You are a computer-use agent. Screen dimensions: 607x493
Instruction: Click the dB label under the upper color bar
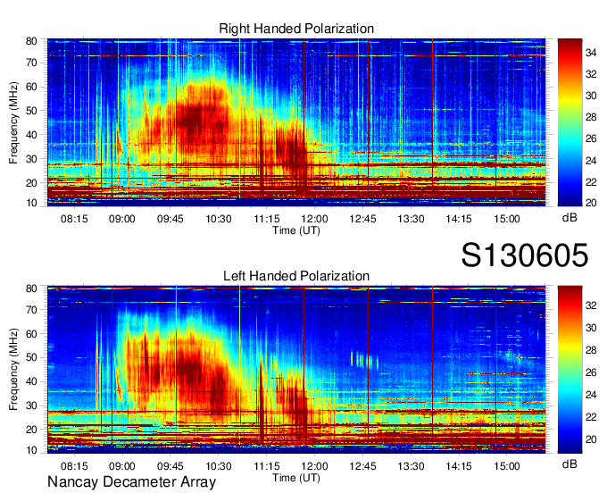tap(570, 218)
